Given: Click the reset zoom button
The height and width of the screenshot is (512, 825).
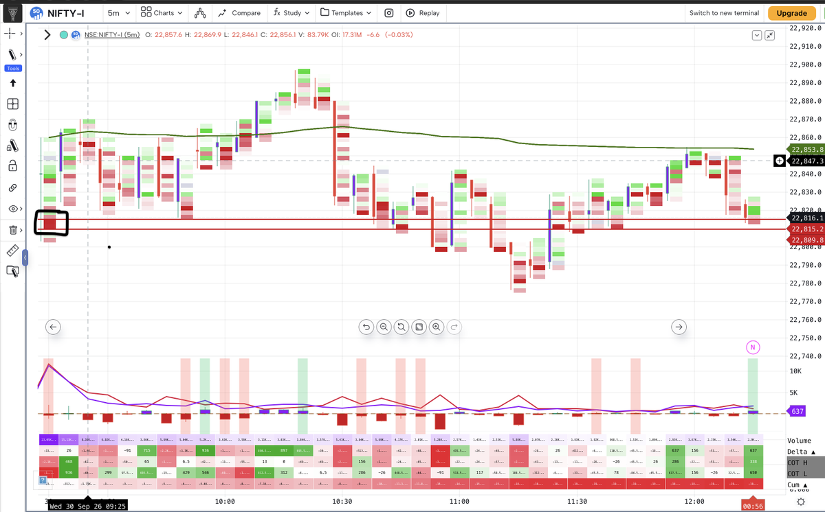Looking at the screenshot, I should (x=401, y=327).
